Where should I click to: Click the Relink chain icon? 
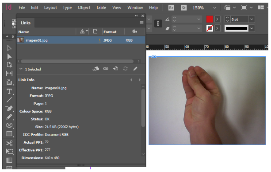(106, 69)
